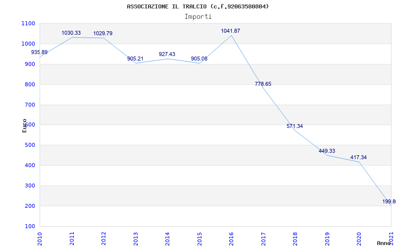Click the chart title ASSOCIAZIONE IL TRALCIO
Image resolution: width=396 pixels, height=248 pixels.
click(x=198, y=6)
